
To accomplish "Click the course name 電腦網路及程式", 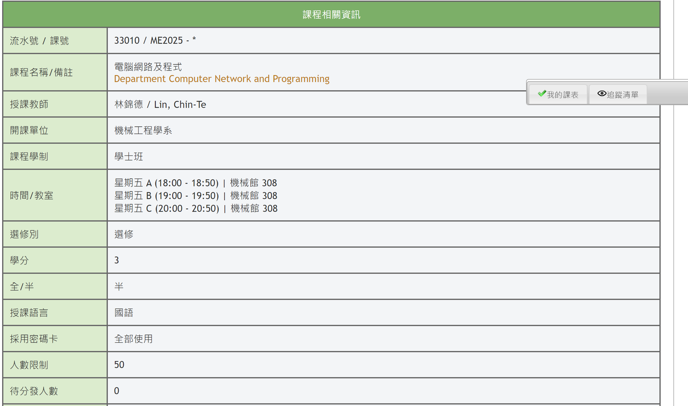I will pos(148,67).
